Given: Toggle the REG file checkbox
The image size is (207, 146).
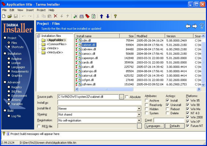Looking at the screenshot, I should (39, 126).
